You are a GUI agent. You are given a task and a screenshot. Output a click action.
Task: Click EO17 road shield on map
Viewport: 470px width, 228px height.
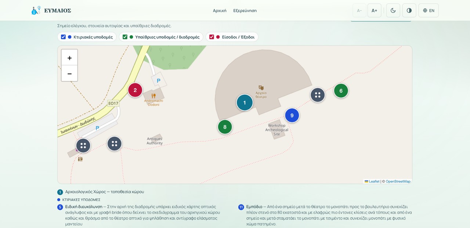[113, 103]
